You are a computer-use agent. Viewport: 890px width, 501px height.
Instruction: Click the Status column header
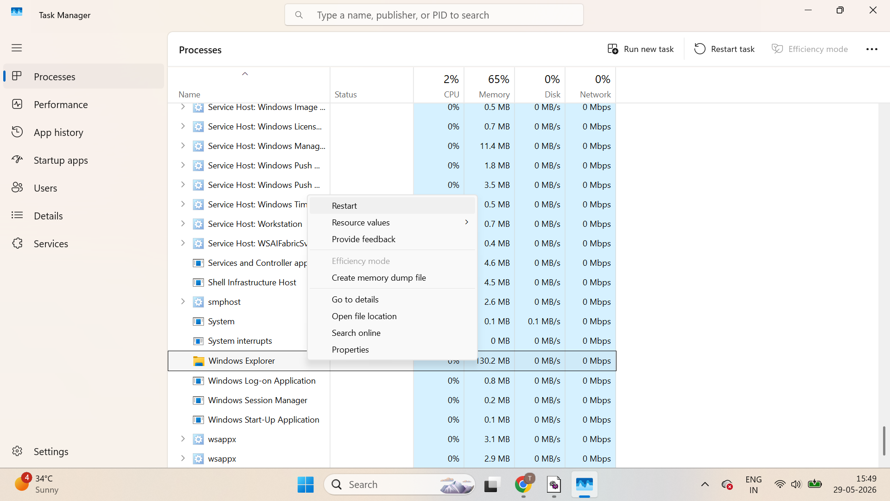372,85
